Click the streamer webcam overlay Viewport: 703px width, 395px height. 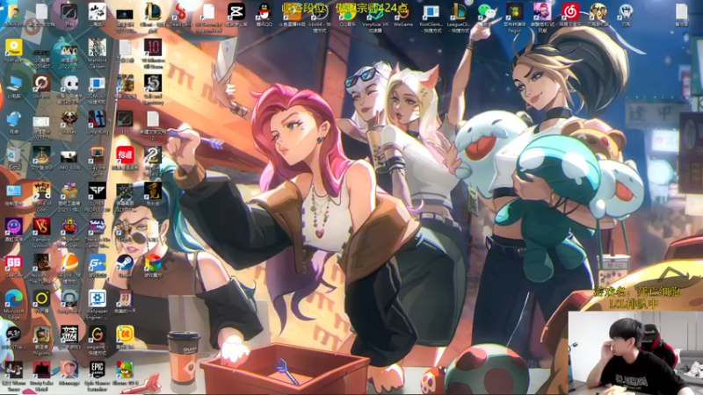[x=635, y=353]
